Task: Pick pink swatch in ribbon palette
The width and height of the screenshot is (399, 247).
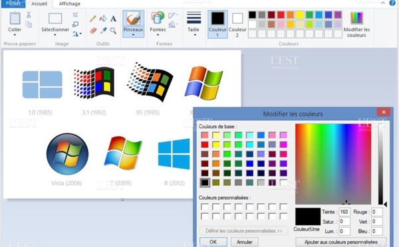Action: [x=281, y=24]
